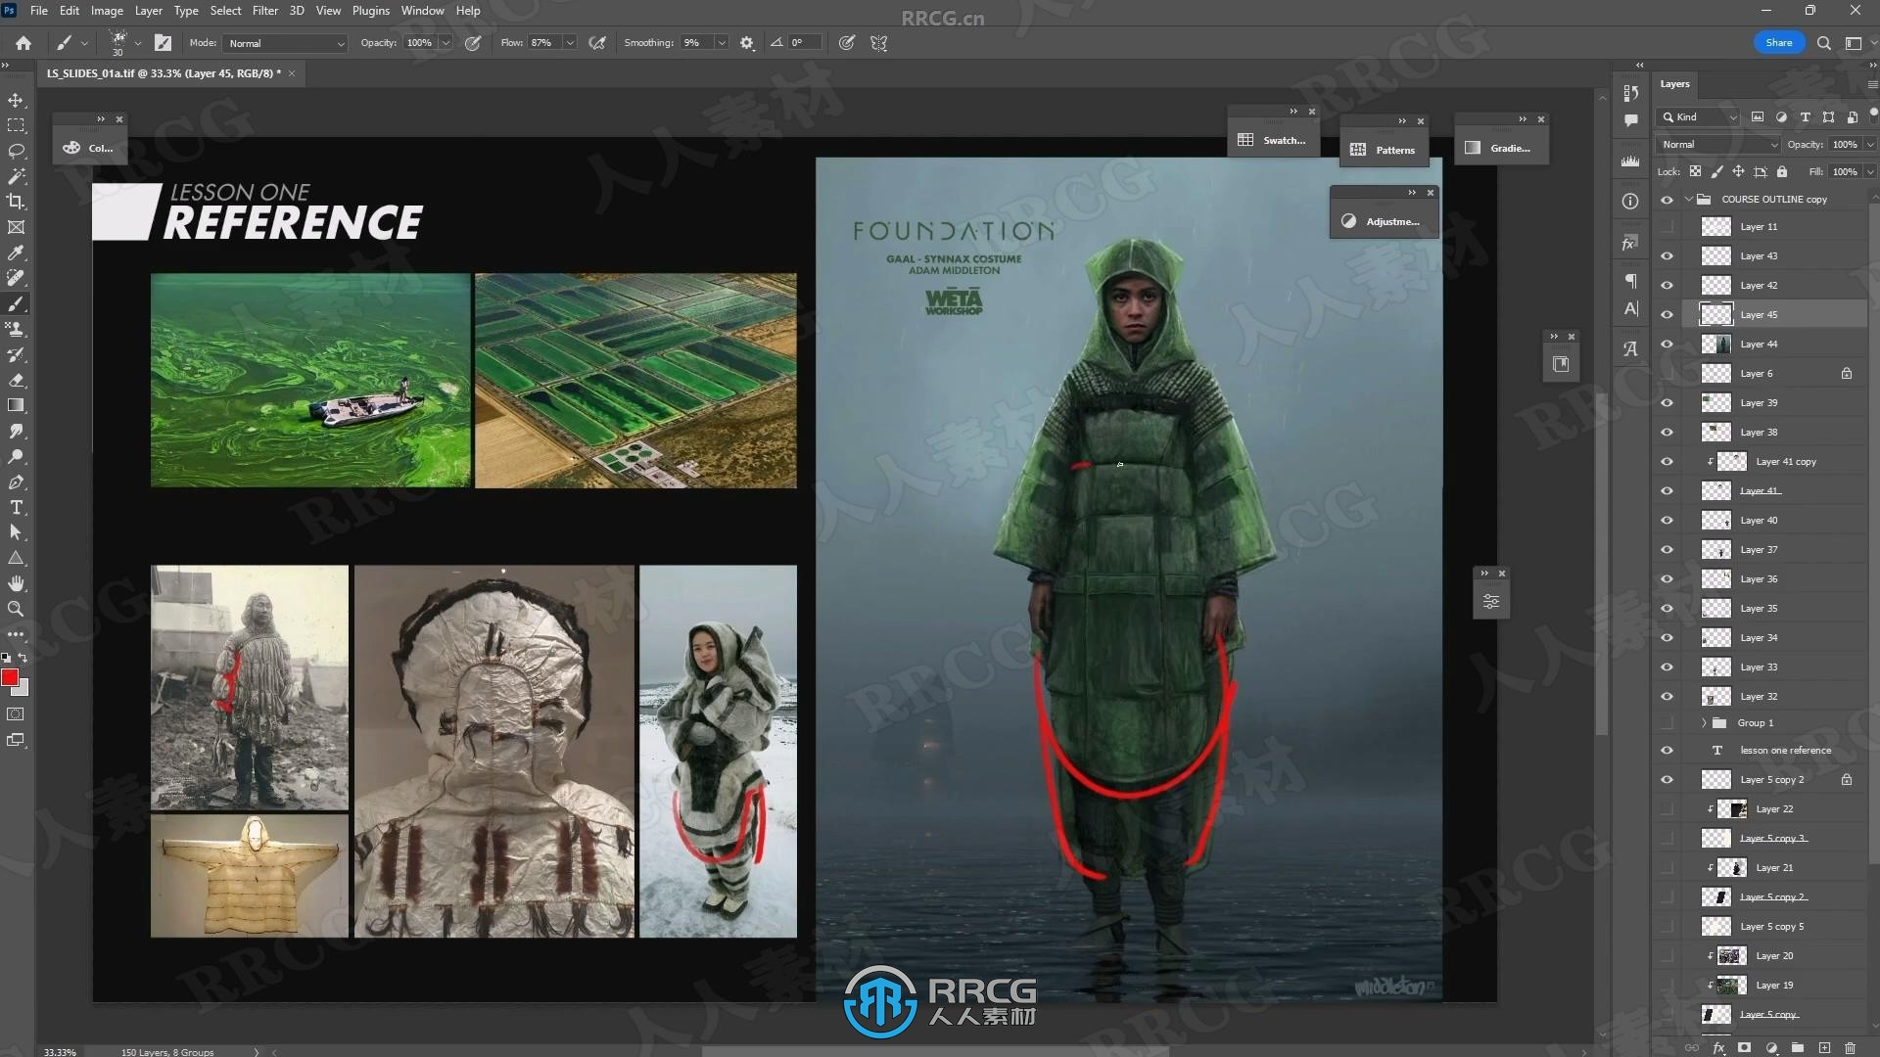Toggle visibility of Layer 45
1880x1057 pixels.
click(1668, 313)
